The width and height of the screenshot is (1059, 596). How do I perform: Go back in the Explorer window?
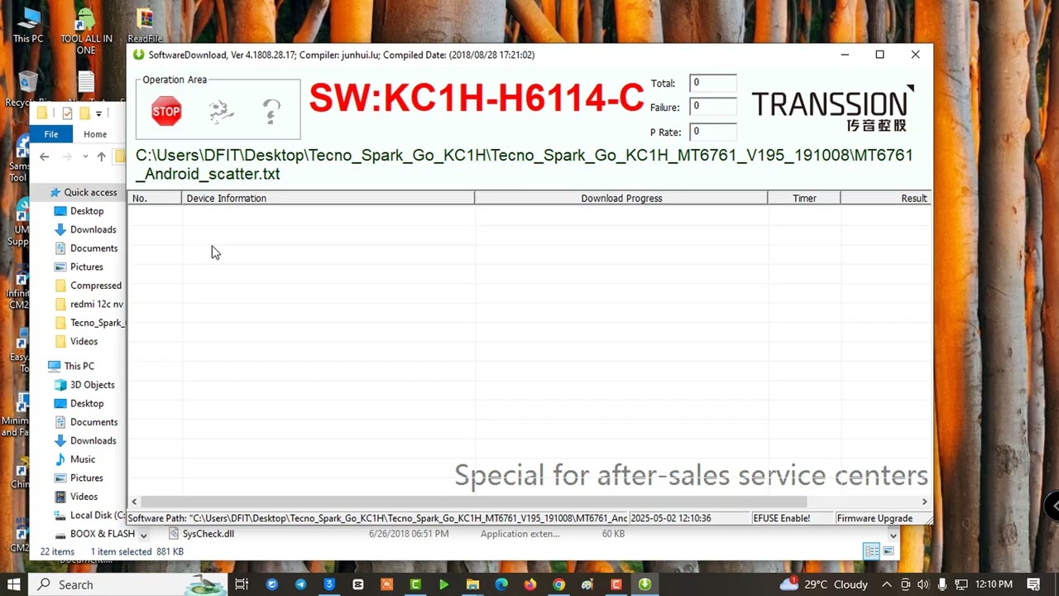(x=44, y=156)
